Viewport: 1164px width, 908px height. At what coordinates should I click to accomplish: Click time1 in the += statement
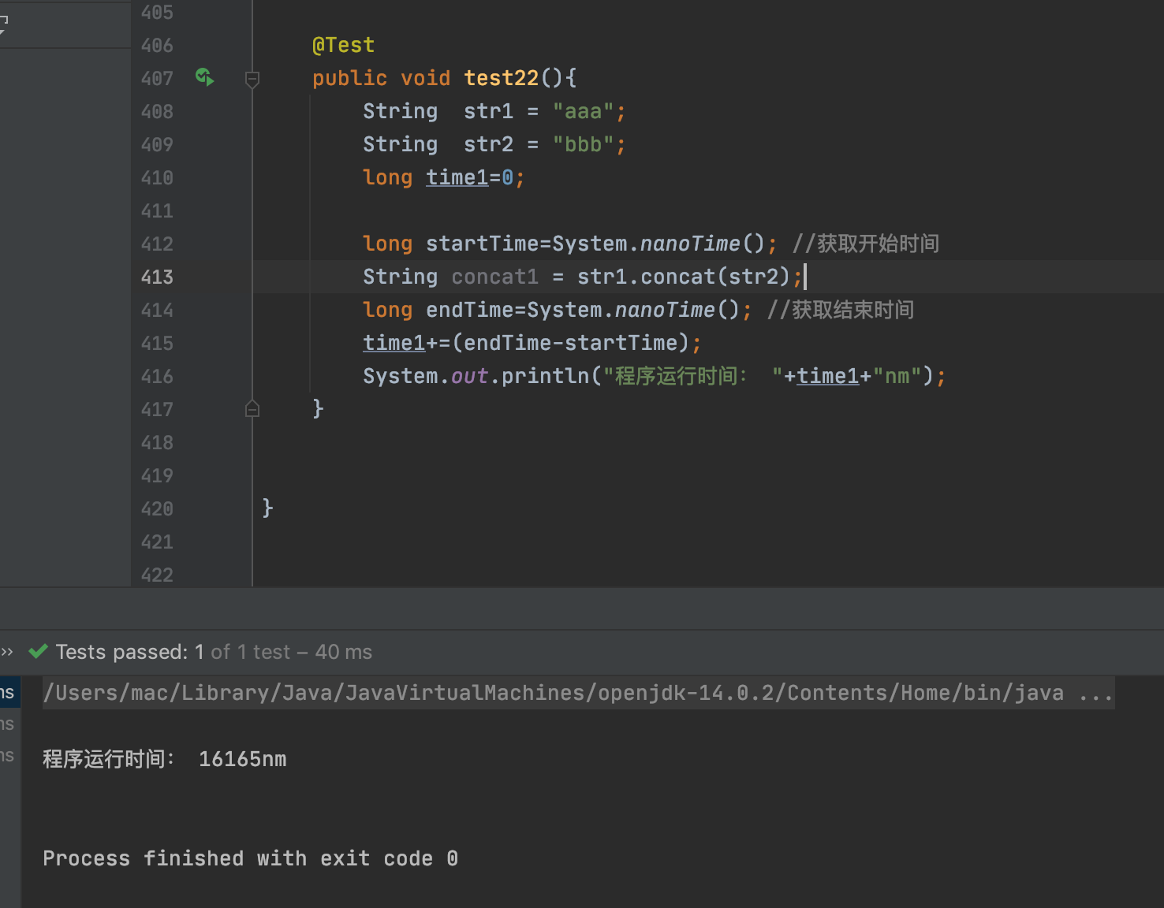click(394, 343)
